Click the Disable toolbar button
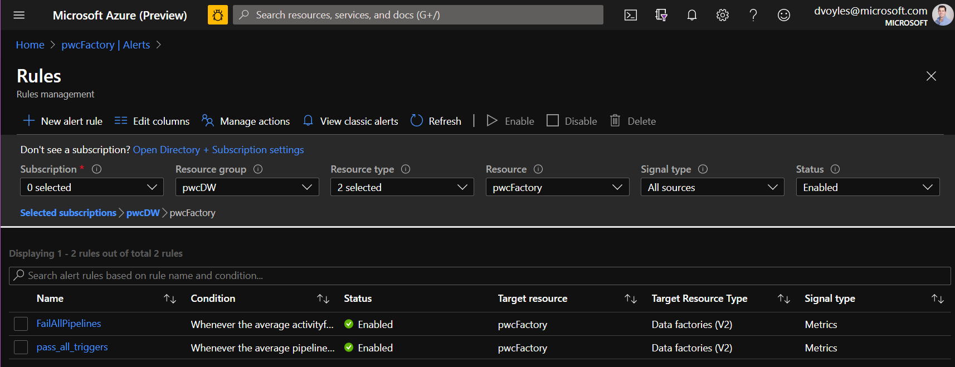 pos(572,121)
